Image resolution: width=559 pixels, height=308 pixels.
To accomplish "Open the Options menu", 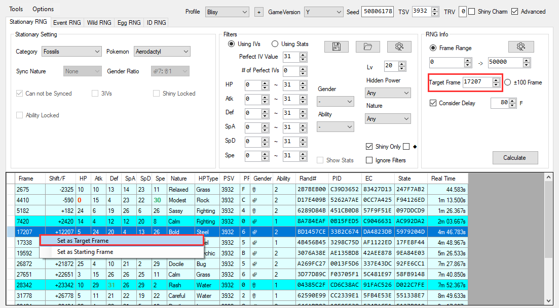I will 43,9.
